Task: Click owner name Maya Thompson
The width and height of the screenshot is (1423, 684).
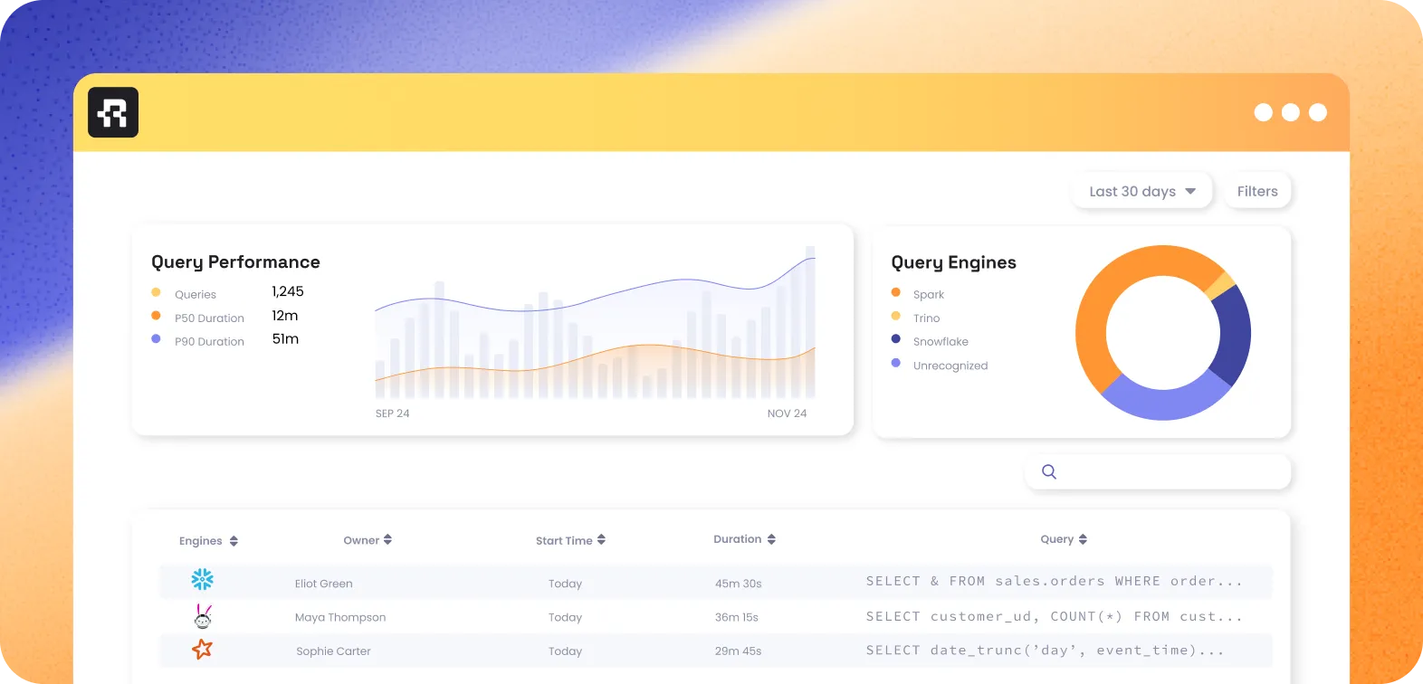Action: tap(340, 617)
